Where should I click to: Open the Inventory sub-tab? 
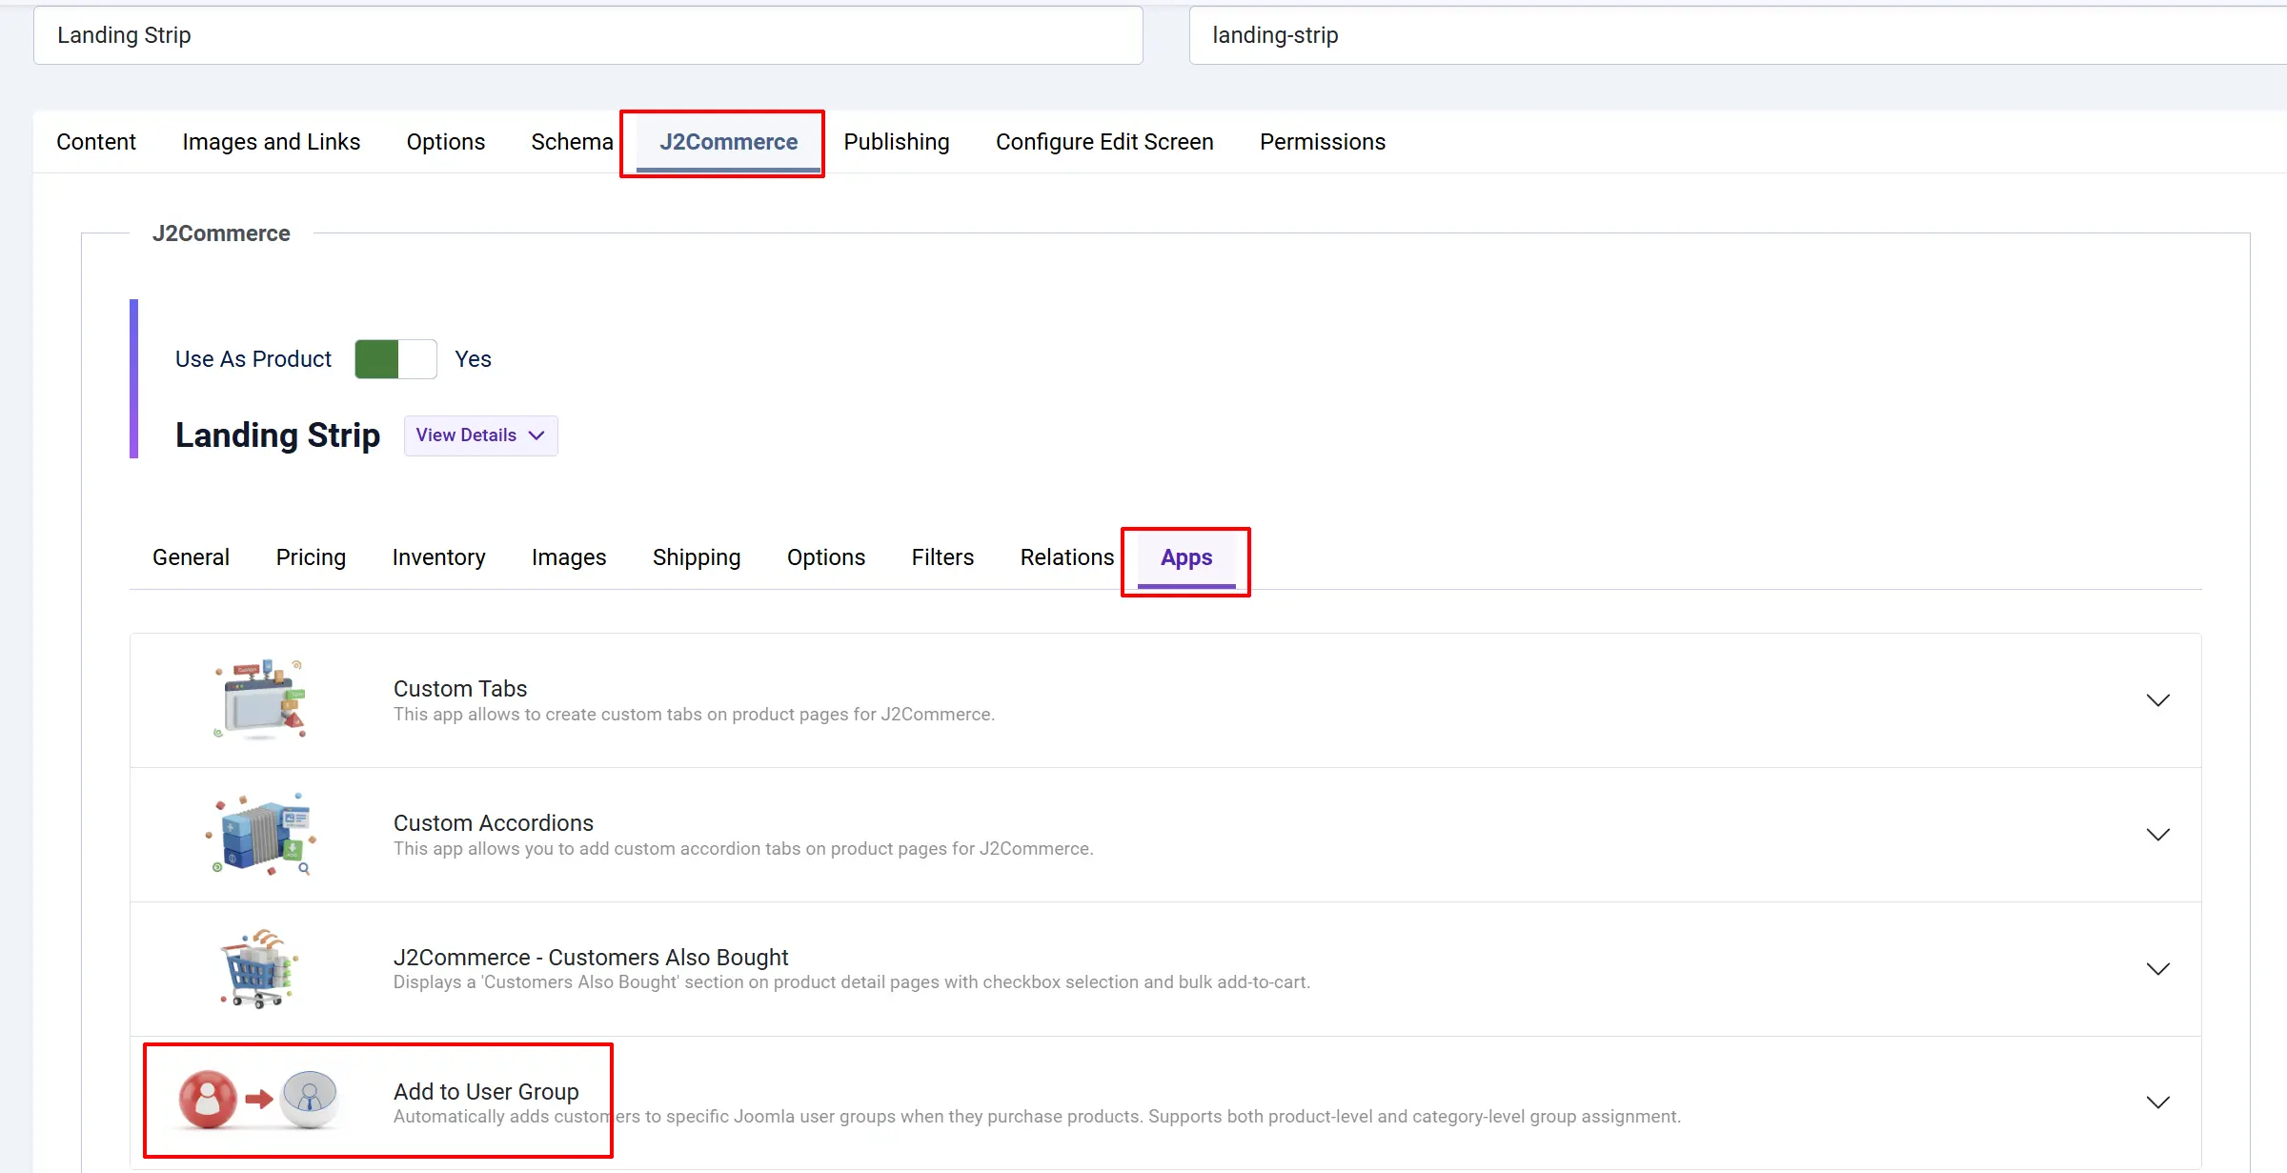pos(438,557)
